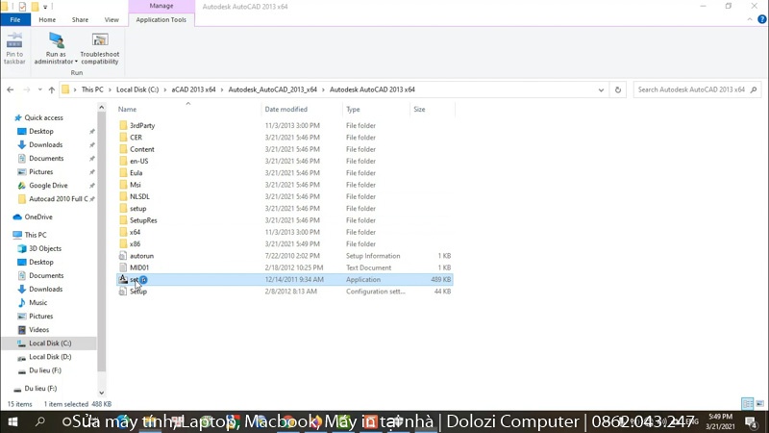Viewport: 769px width, 433px height.
Task: Open the notification center icon
Action: (x=751, y=421)
